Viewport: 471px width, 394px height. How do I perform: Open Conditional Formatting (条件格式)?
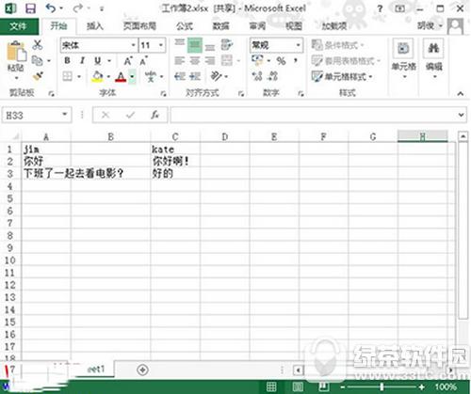click(x=337, y=45)
